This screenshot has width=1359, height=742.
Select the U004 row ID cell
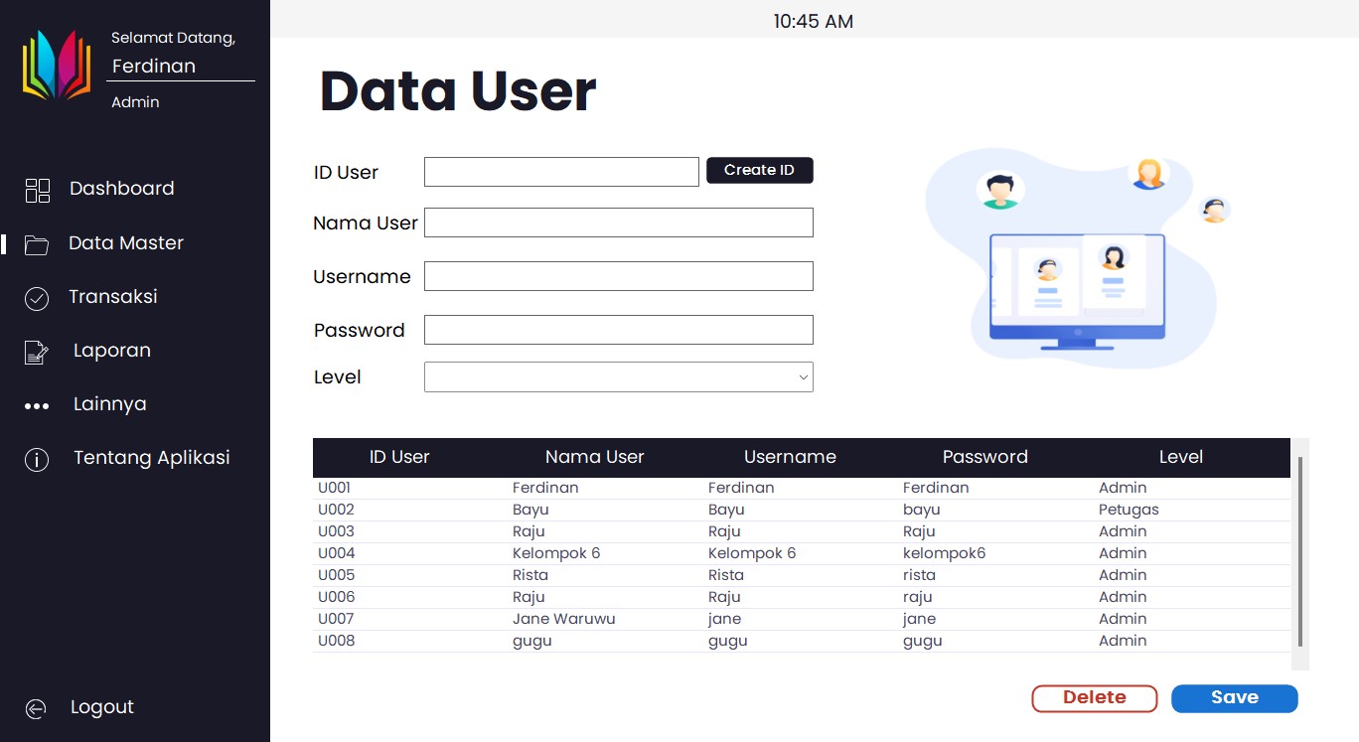(336, 553)
